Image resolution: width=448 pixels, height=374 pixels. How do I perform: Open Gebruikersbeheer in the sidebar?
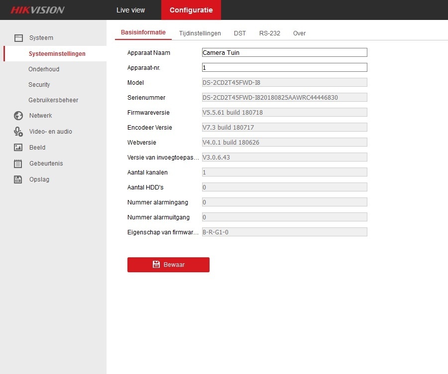(x=53, y=100)
